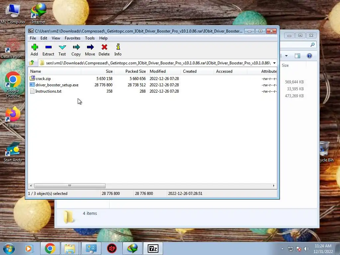Click the volume speaker tray icon
The width and height of the screenshot is (340, 255).
click(x=306, y=249)
